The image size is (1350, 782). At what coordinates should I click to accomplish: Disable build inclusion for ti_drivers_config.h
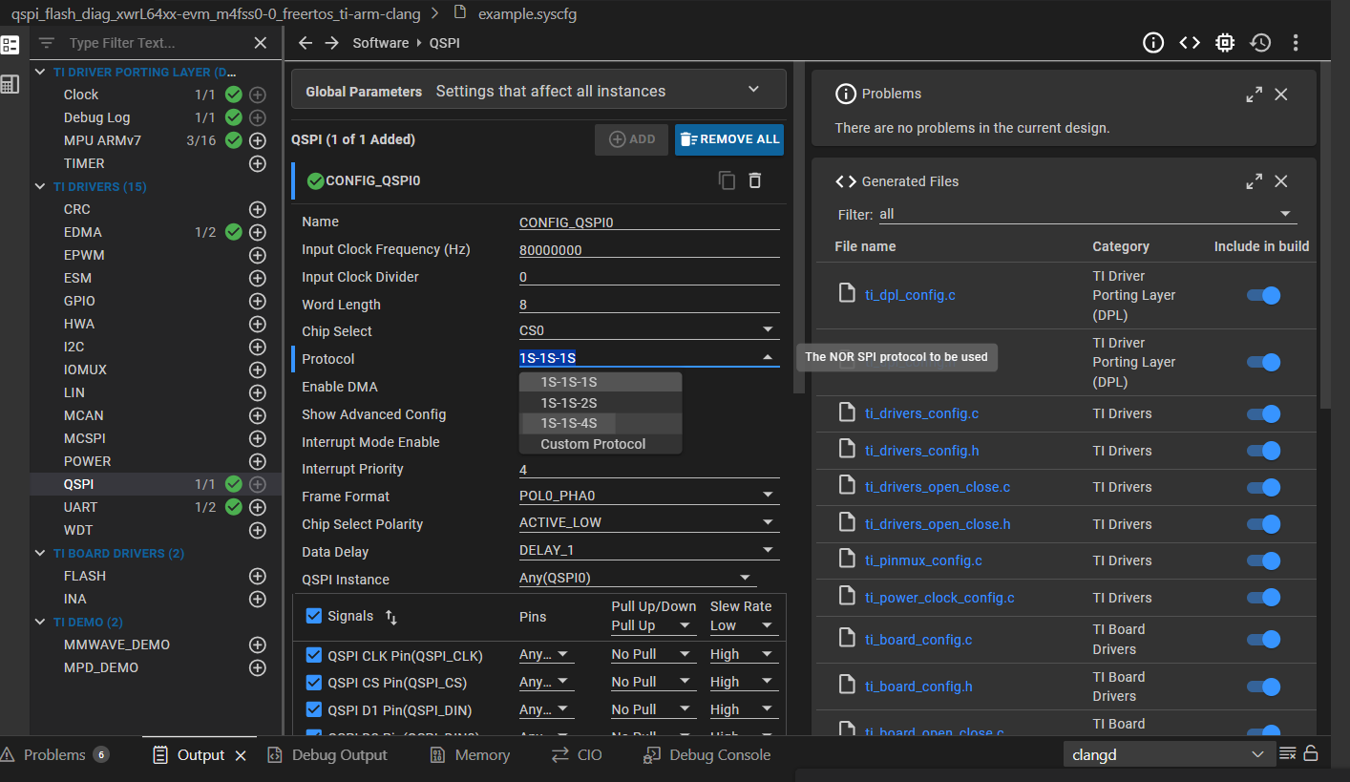1263,451
